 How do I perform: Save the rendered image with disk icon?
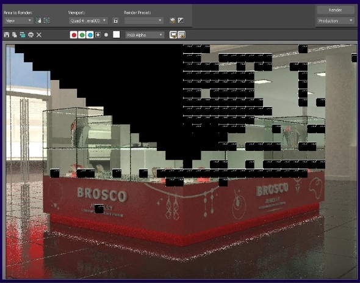coord(7,35)
